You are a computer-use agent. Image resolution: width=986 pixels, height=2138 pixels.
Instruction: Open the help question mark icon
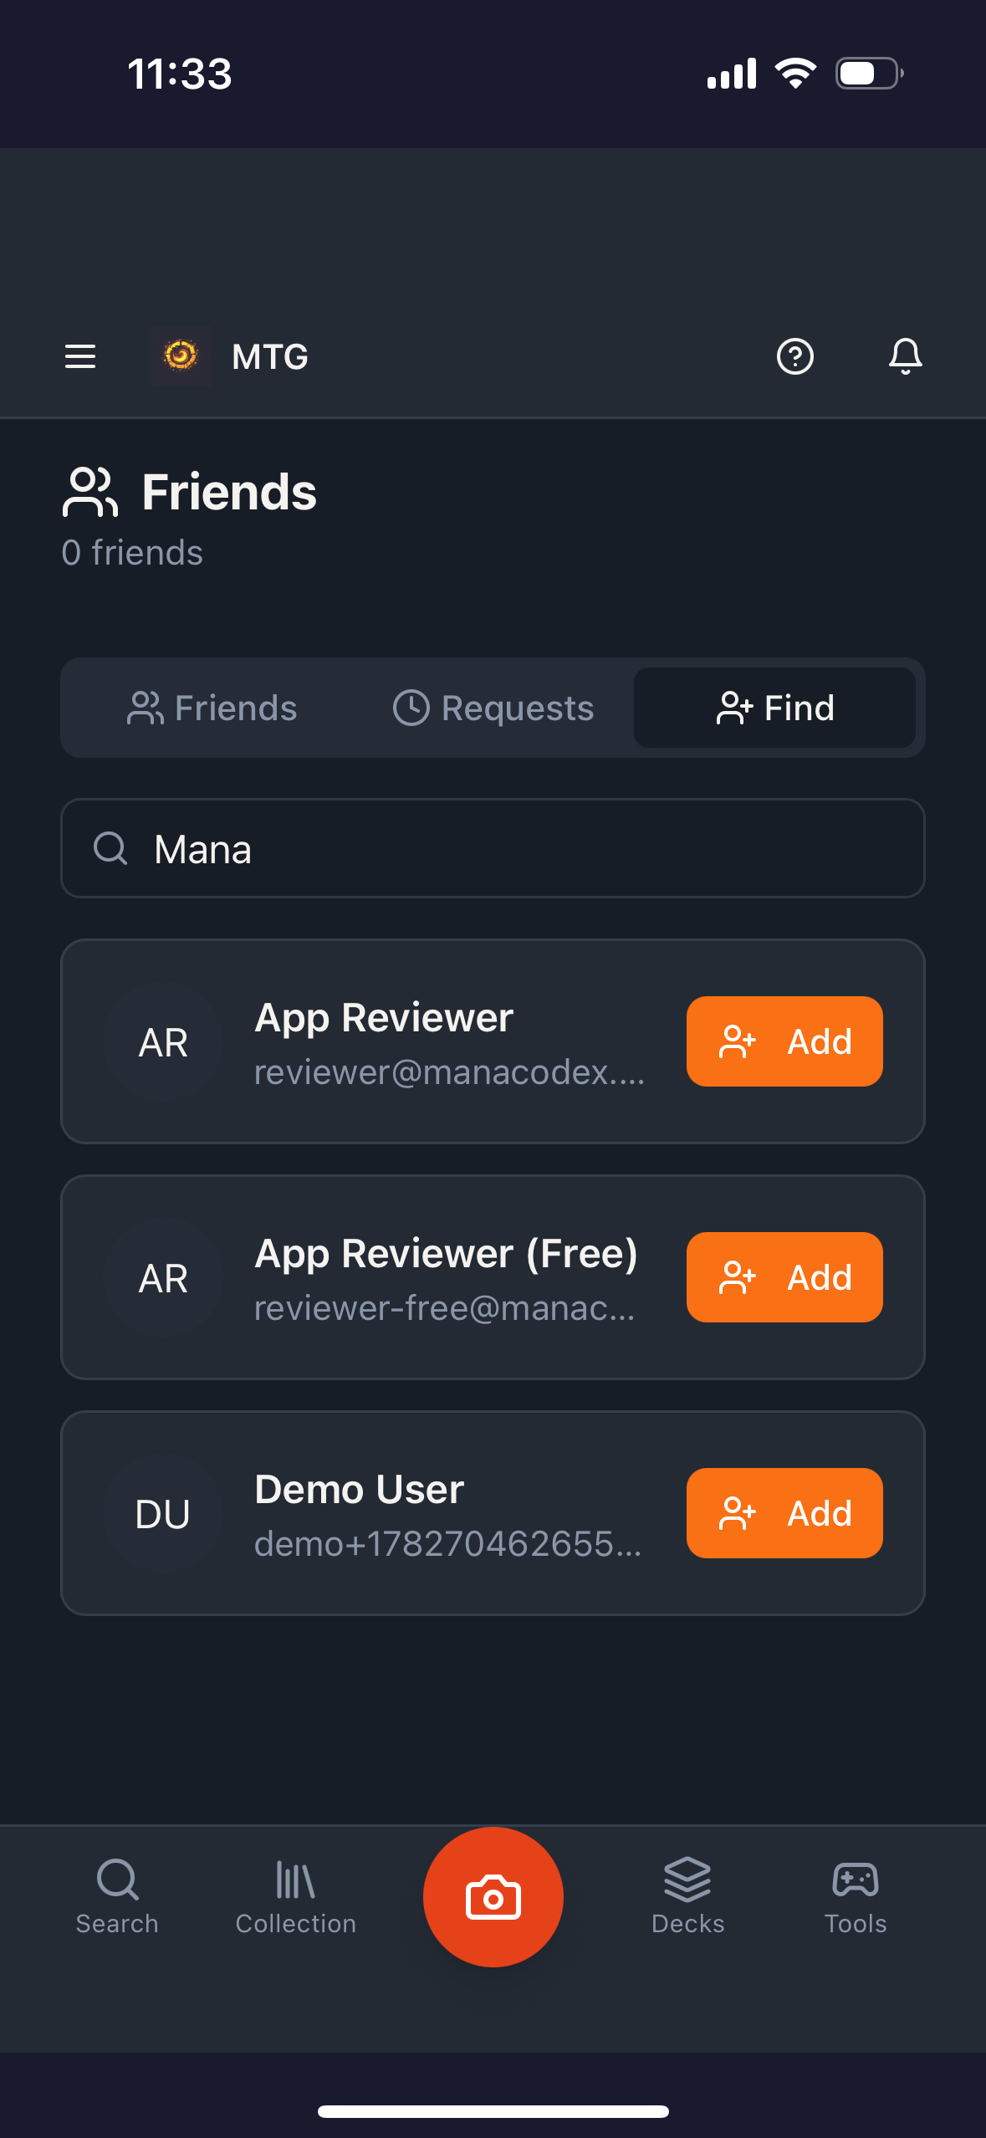pos(794,356)
